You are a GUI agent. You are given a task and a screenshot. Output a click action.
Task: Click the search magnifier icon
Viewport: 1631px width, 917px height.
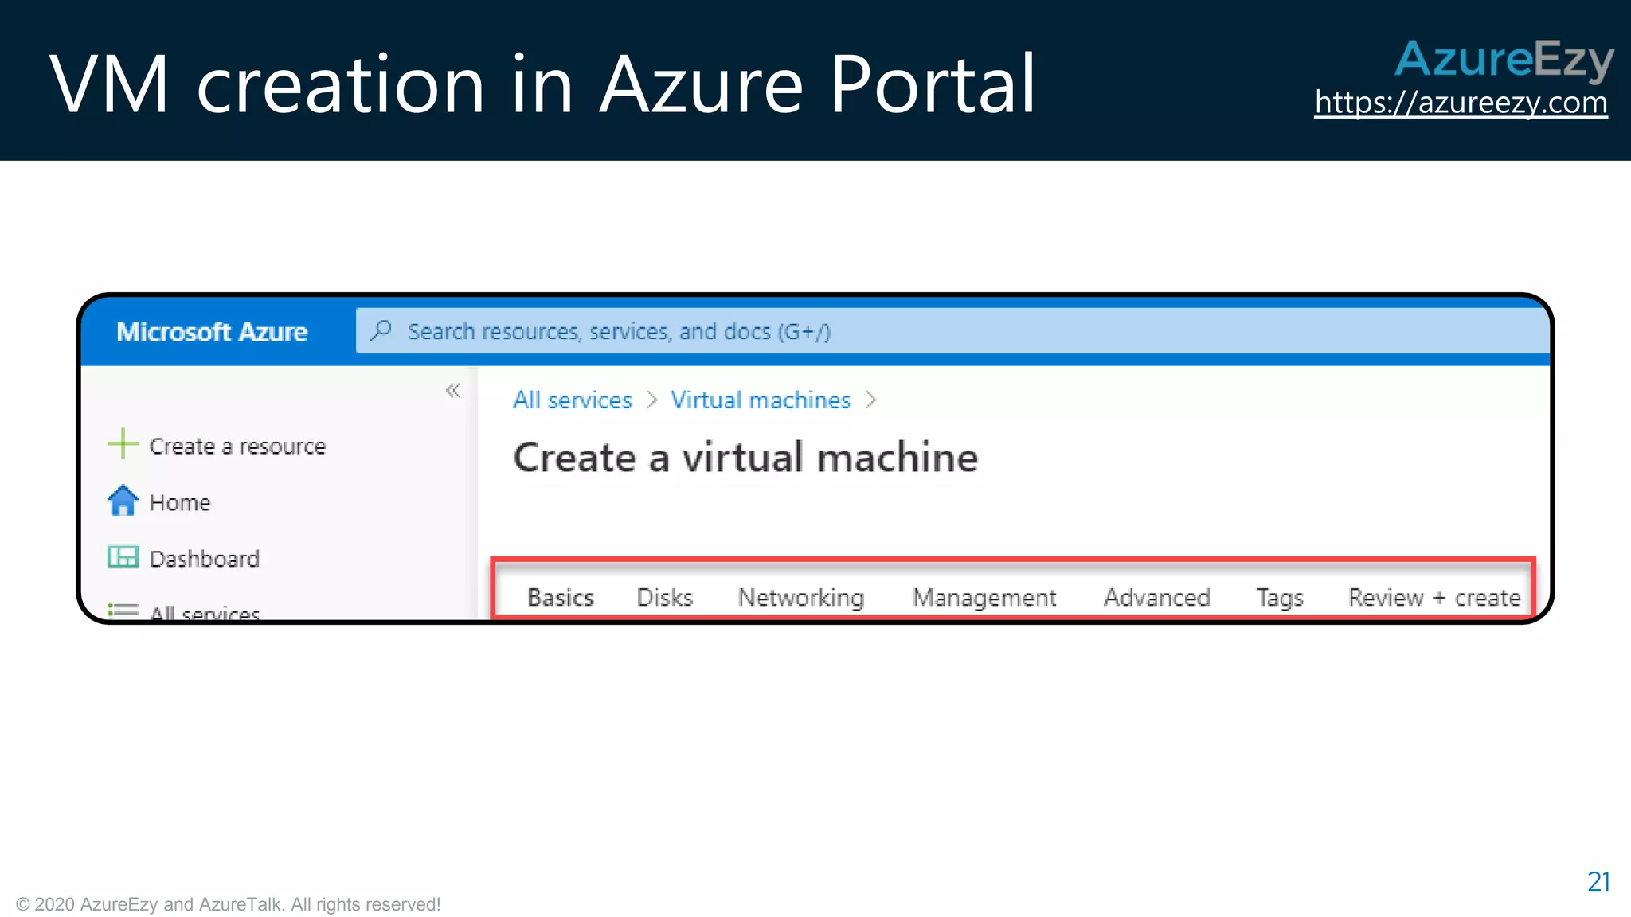coord(381,330)
